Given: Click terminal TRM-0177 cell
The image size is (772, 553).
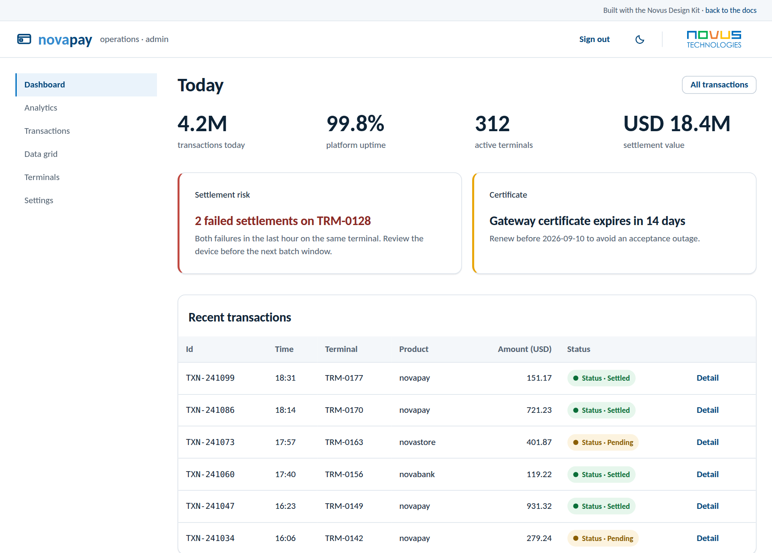Looking at the screenshot, I should [x=344, y=378].
